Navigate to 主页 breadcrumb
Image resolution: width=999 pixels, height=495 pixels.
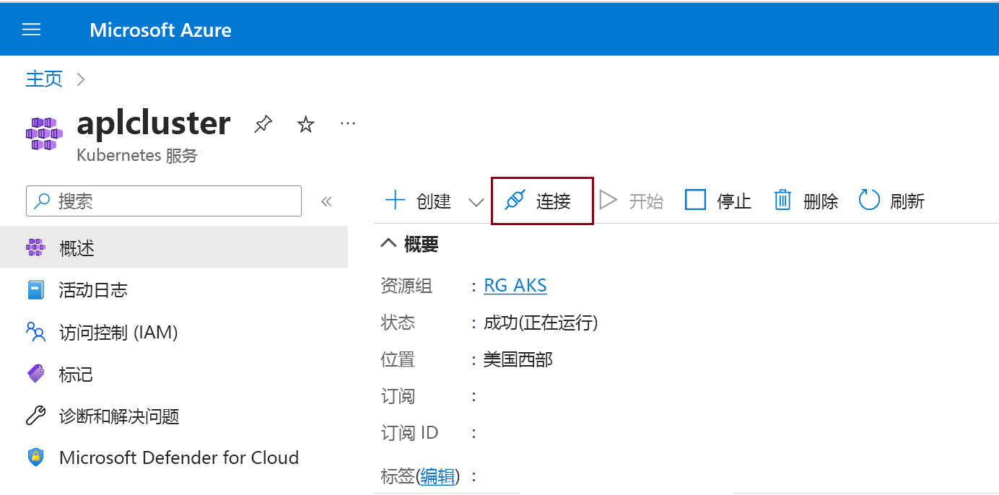pyautogui.click(x=43, y=79)
